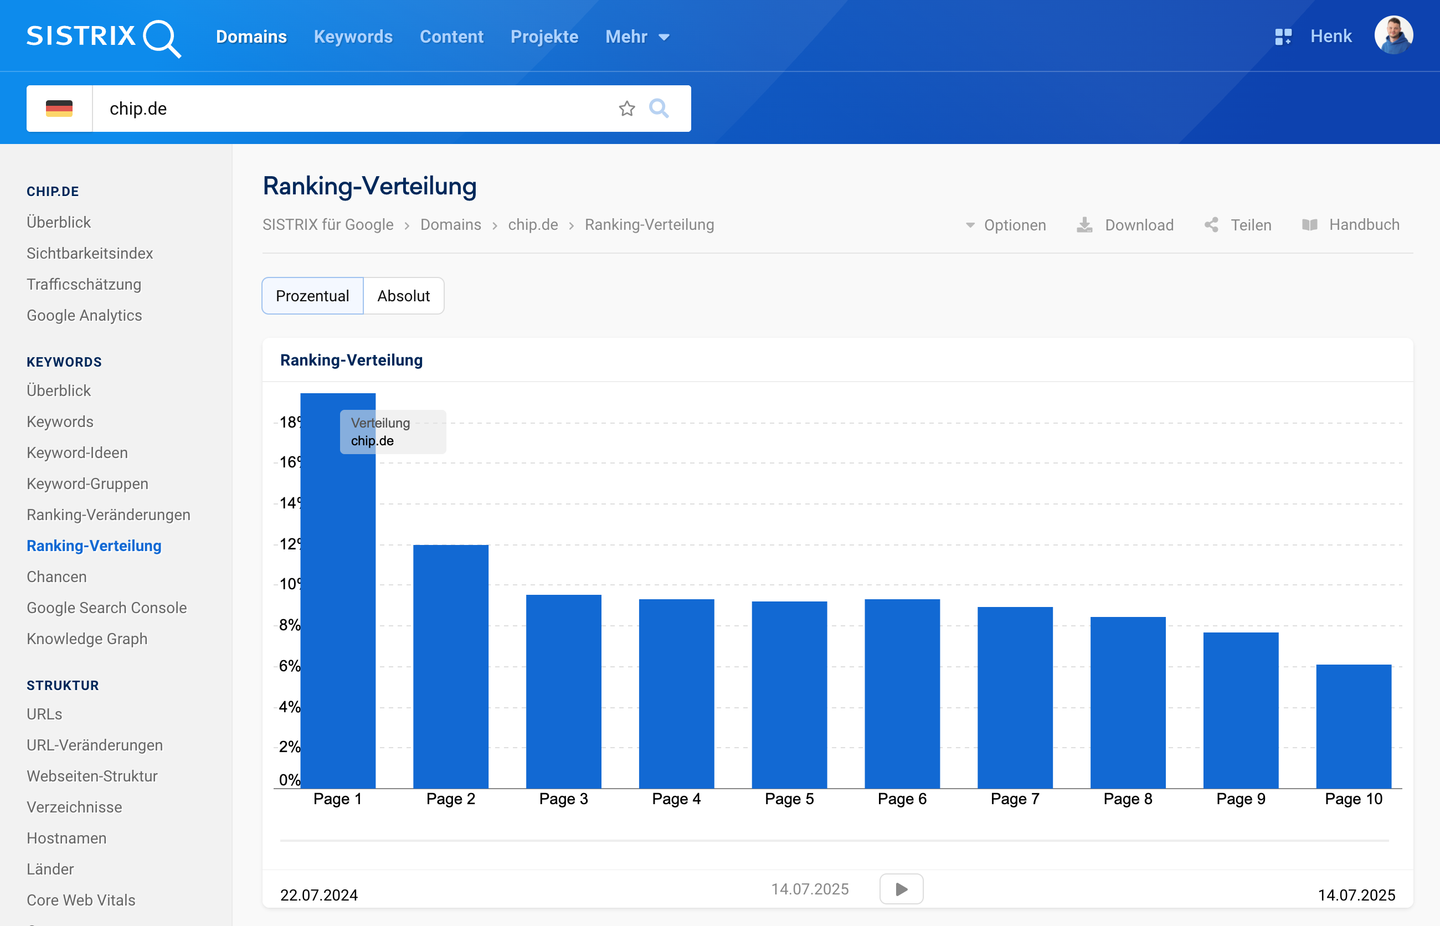Select the Prozentual view toggle
This screenshot has width=1440, height=926.
312,296
